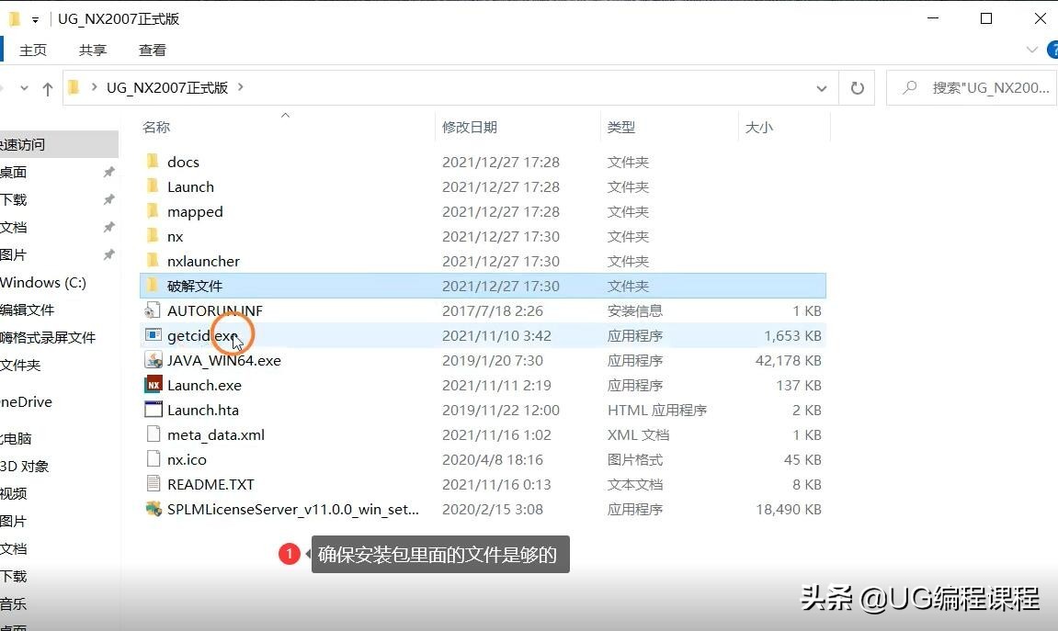
Task: Select the nxlauncher folder icon
Action: tap(154, 261)
